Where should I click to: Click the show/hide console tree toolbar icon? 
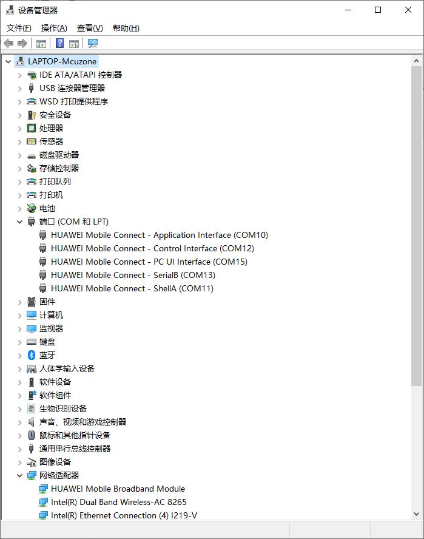point(41,44)
